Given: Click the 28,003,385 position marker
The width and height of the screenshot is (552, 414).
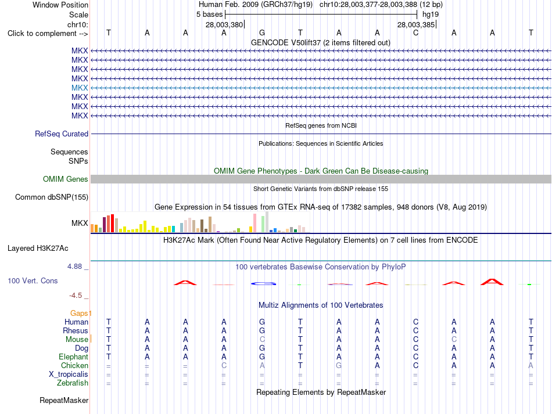Looking at the screenshot, I should tap(417, 24).
